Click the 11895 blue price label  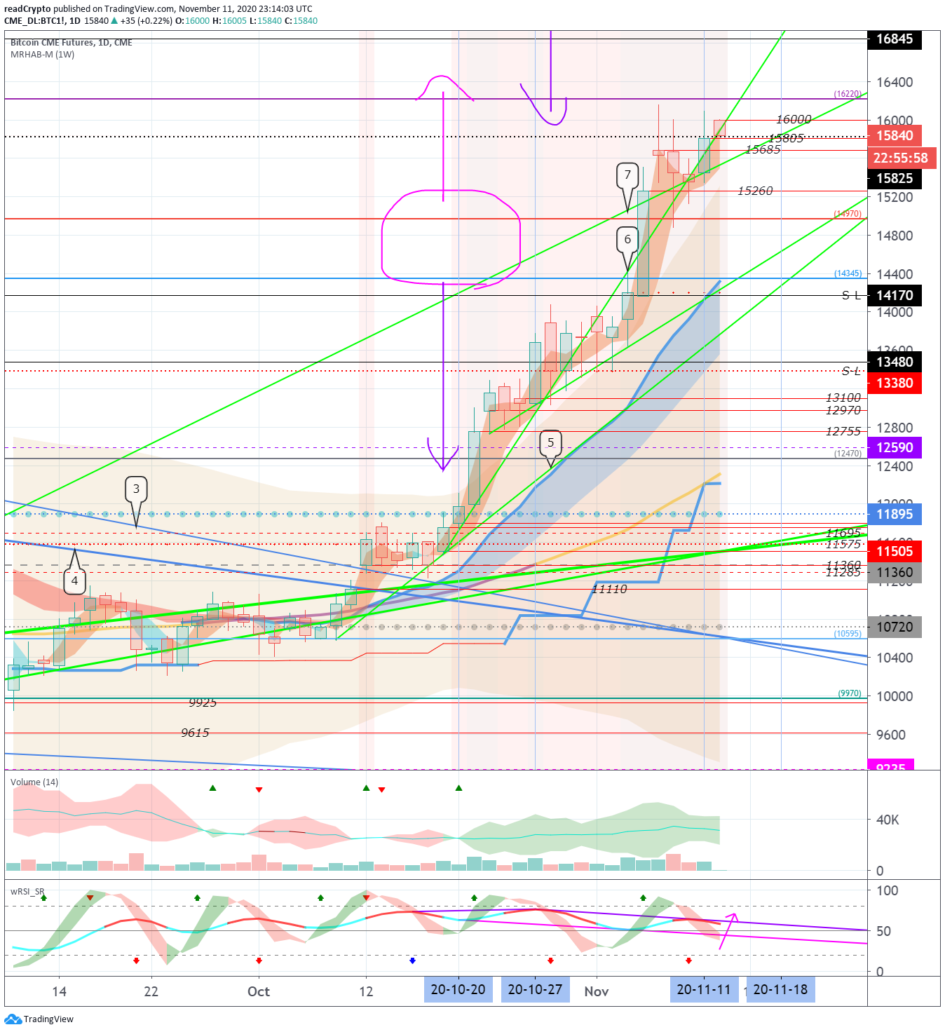coord(895,514)
